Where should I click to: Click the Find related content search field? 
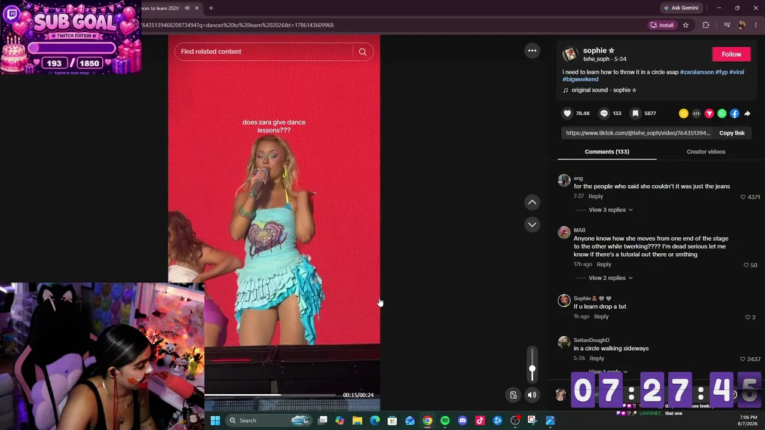point(266,52)
